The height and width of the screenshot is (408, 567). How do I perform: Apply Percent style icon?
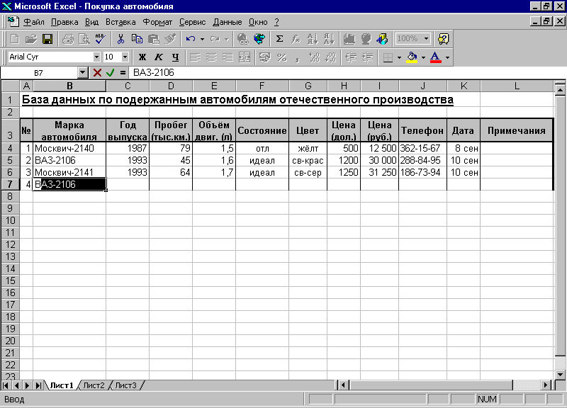coord(281,57)
